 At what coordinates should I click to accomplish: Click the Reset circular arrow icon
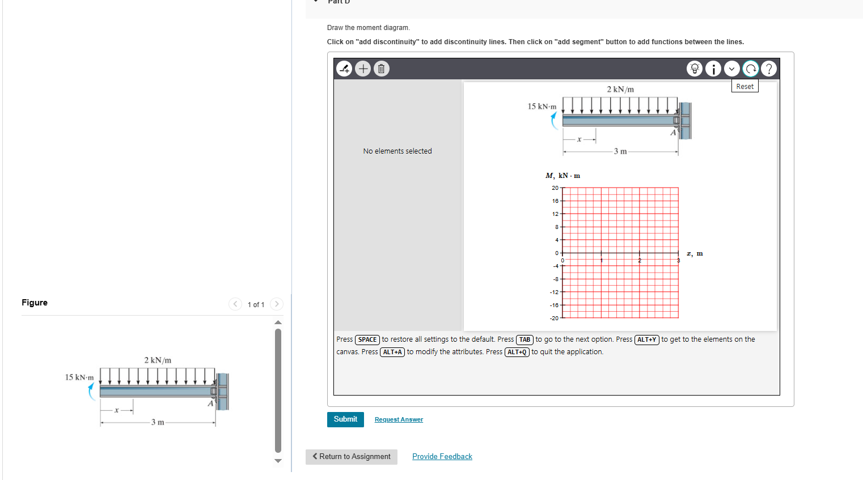coord(750,69)
